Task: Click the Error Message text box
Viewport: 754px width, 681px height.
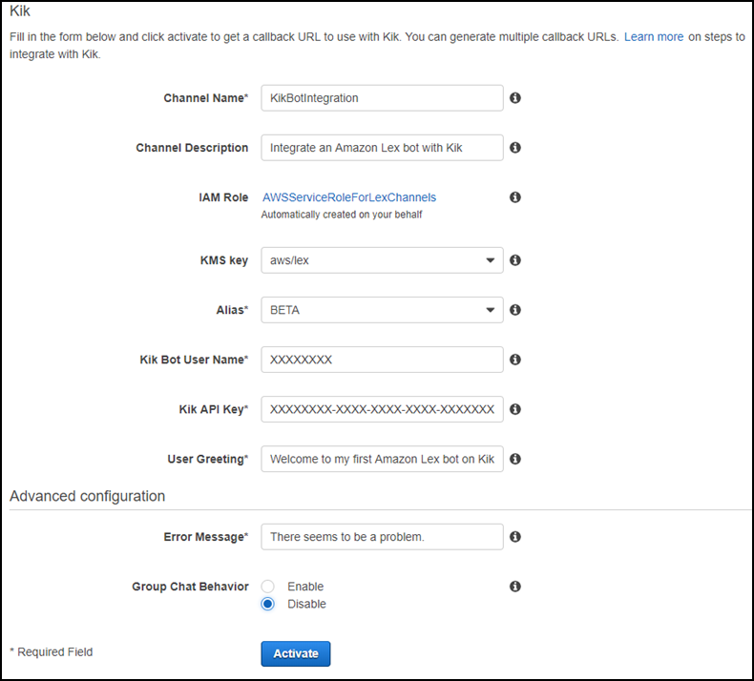Action: tap(382, 537)
